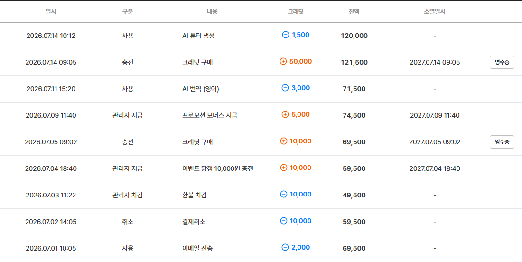Select the date 2026.07.14 09:05
The height and width of the screenshot is (262, 522).
pyautogui.click(x=51, y=62)
